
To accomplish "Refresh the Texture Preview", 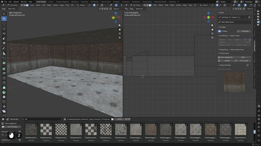I will click(x=247, y=65).
